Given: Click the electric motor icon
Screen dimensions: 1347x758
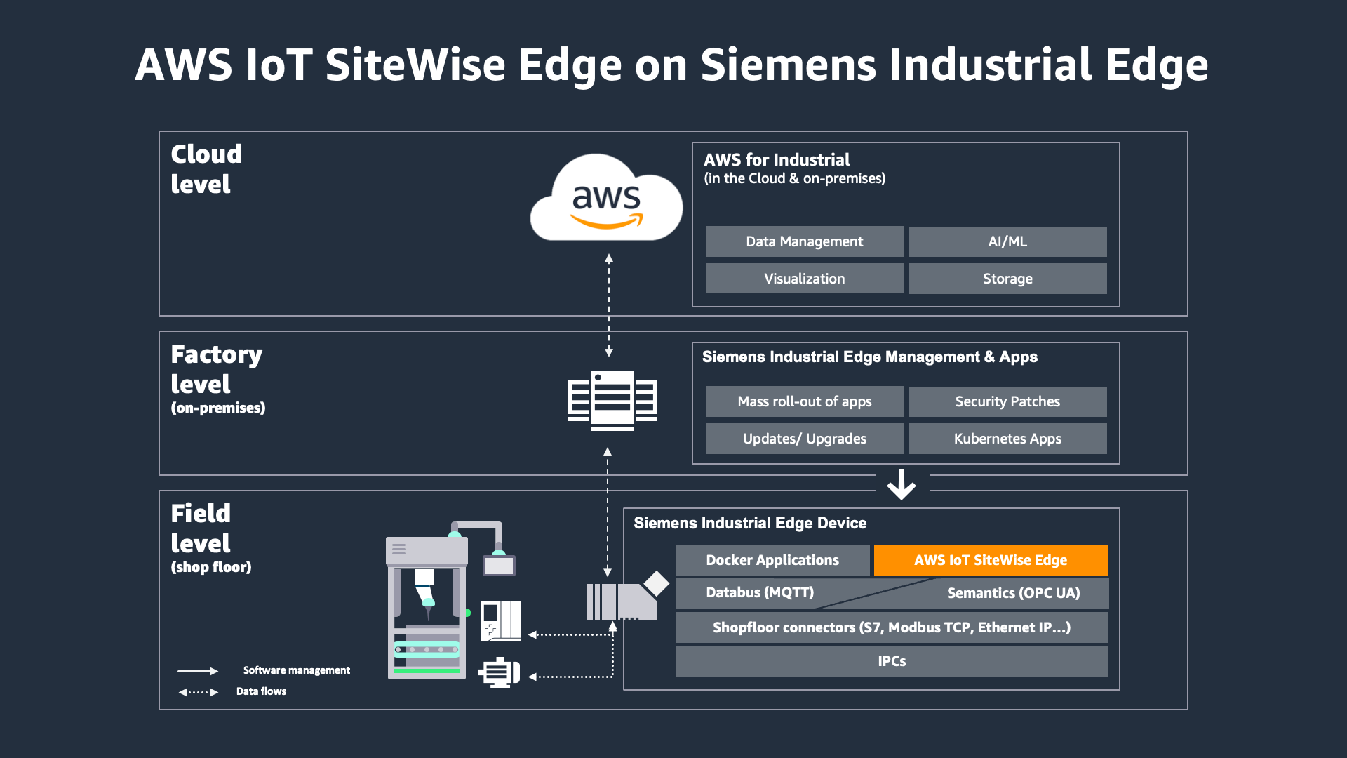Looking at the screenshot, I should coord(499,672).
